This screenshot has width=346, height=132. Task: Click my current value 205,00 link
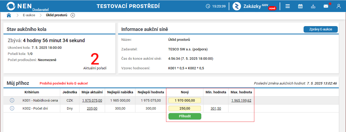point(92,109)
